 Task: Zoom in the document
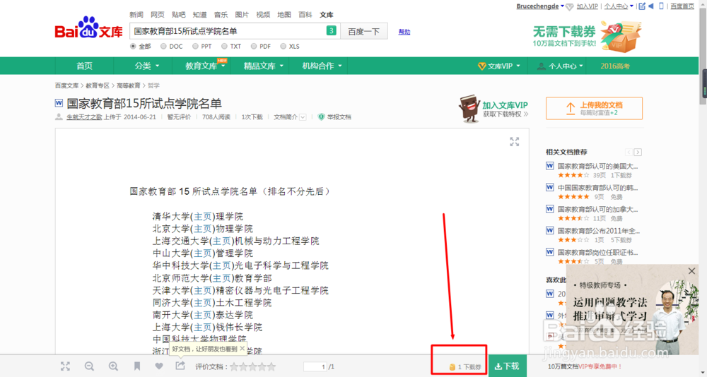113,366
